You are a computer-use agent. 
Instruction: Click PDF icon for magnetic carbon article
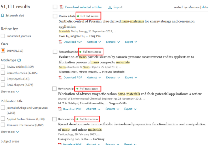pyautogui.click(x=60, y=109)
